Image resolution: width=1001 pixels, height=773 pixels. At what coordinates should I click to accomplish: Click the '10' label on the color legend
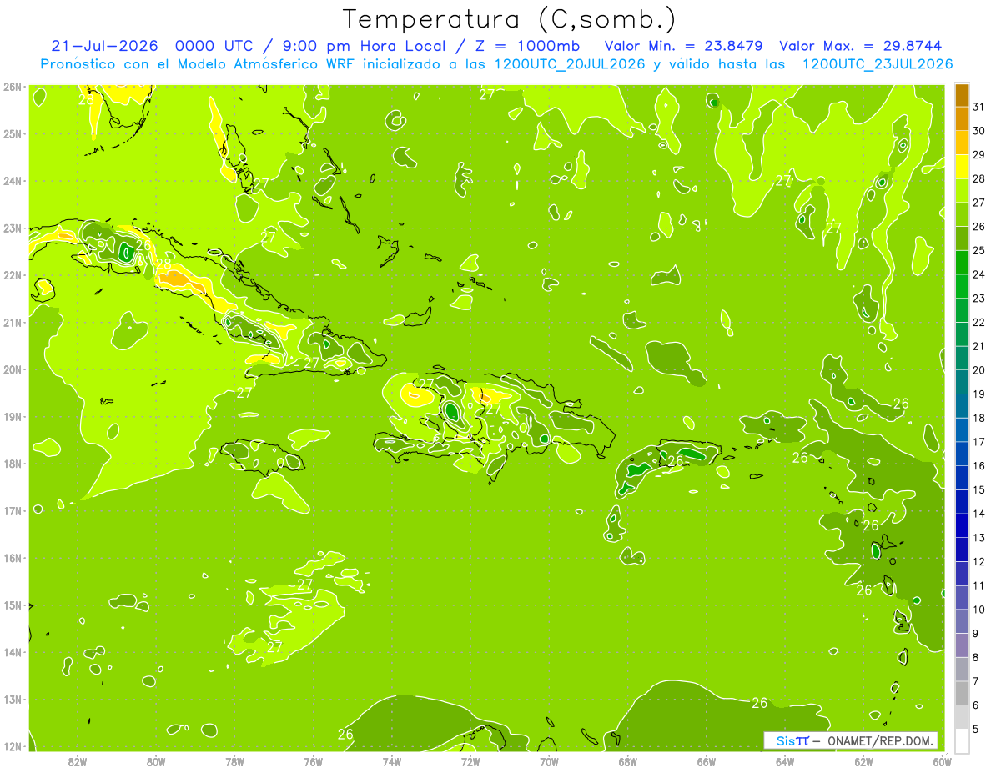coord(979,610)
